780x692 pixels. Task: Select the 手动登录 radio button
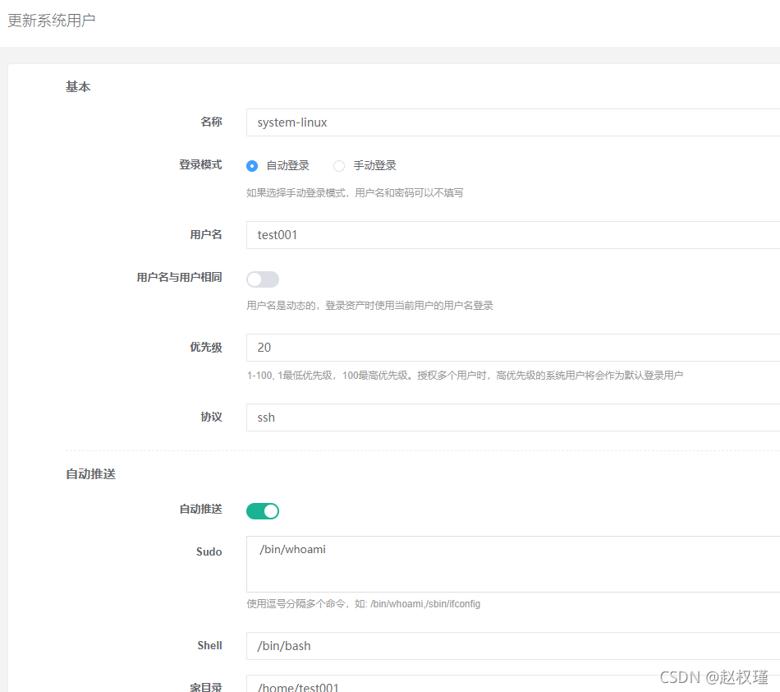[339, 166]
